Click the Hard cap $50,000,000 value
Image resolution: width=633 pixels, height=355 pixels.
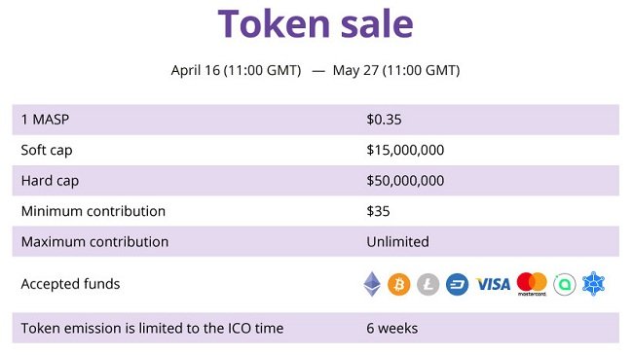coord(405,181)
